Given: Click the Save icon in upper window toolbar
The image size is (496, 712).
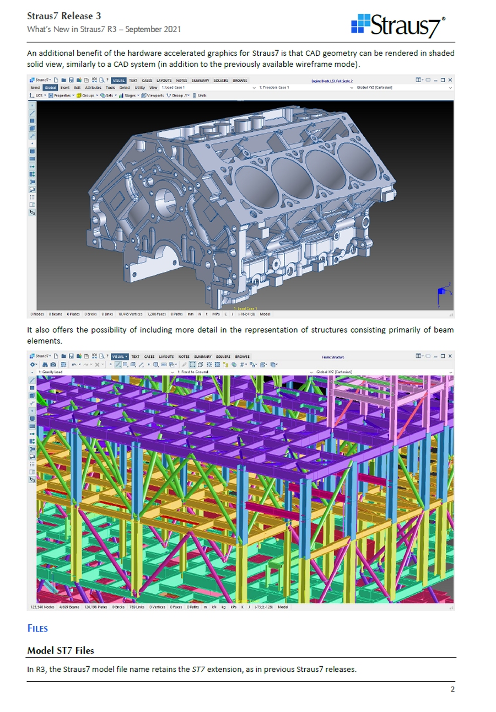Looking at the screenshot, I should pyautogui.click(x=71, y=80).
